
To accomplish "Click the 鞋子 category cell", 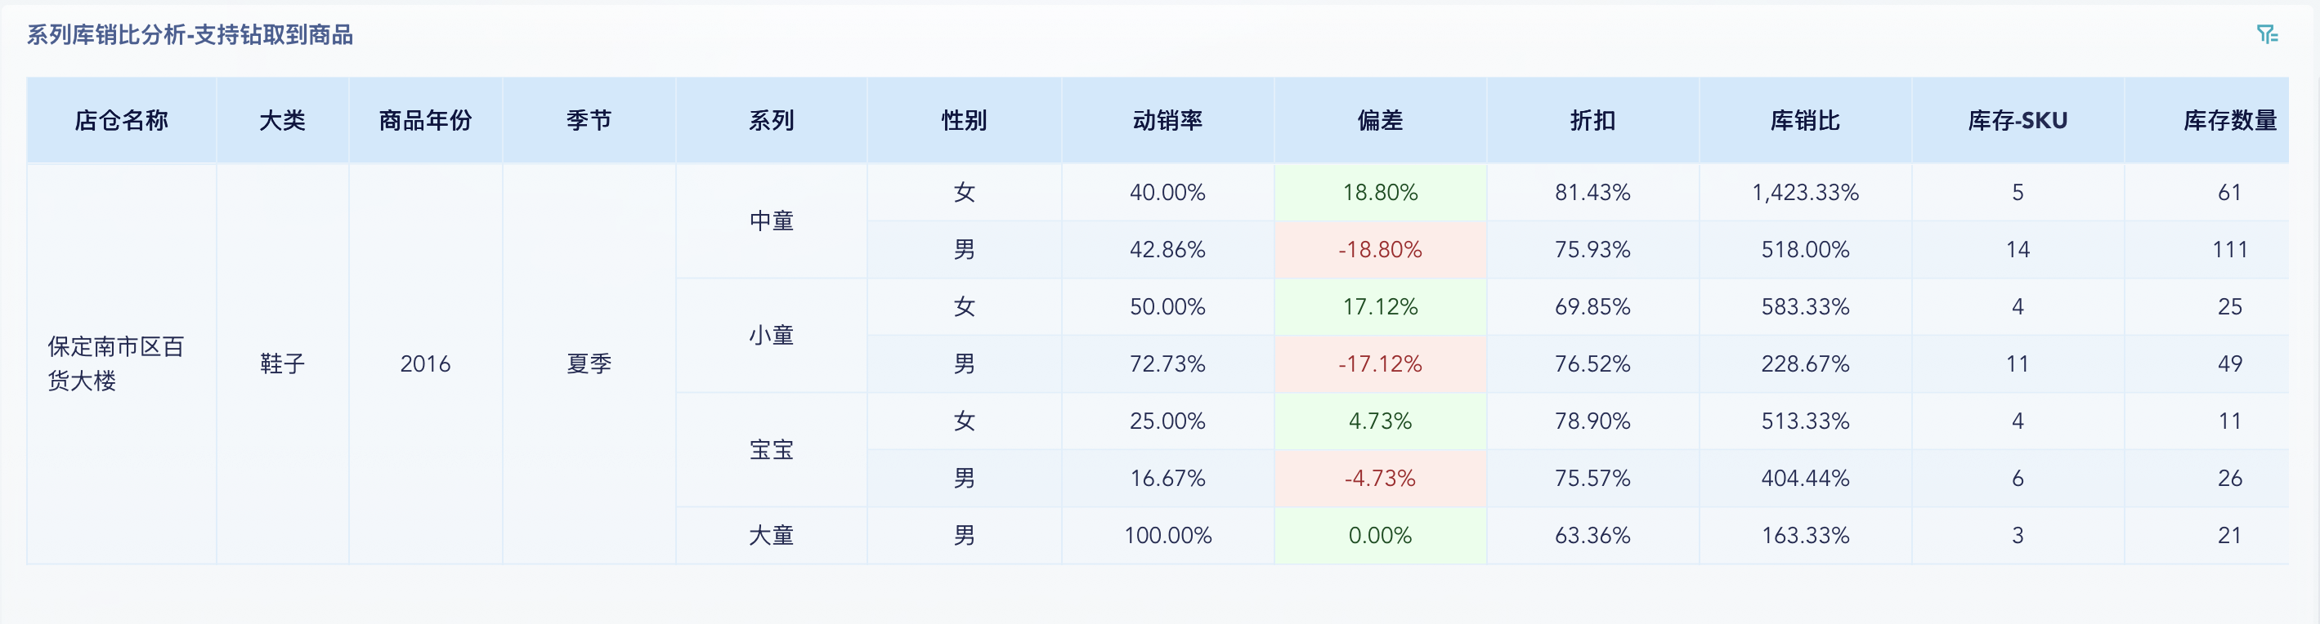I will coord(282,363).
